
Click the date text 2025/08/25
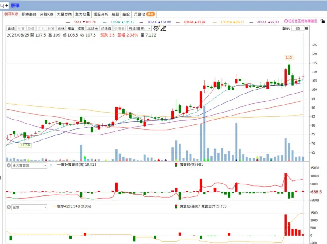pyautogui.click(x=18, y=35)
